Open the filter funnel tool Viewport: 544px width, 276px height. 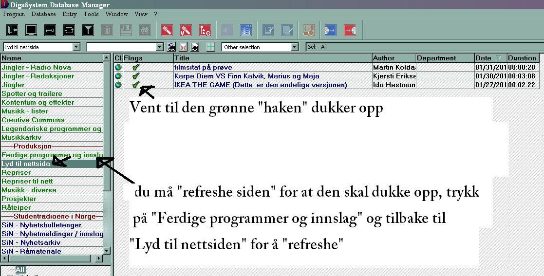(88, 30)
